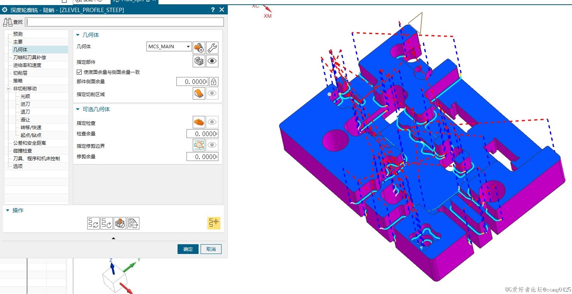Click the 检查余量 value field
The width and height of the screenshot is (572, 294).
pyautogui.click(x=202, y=134)
